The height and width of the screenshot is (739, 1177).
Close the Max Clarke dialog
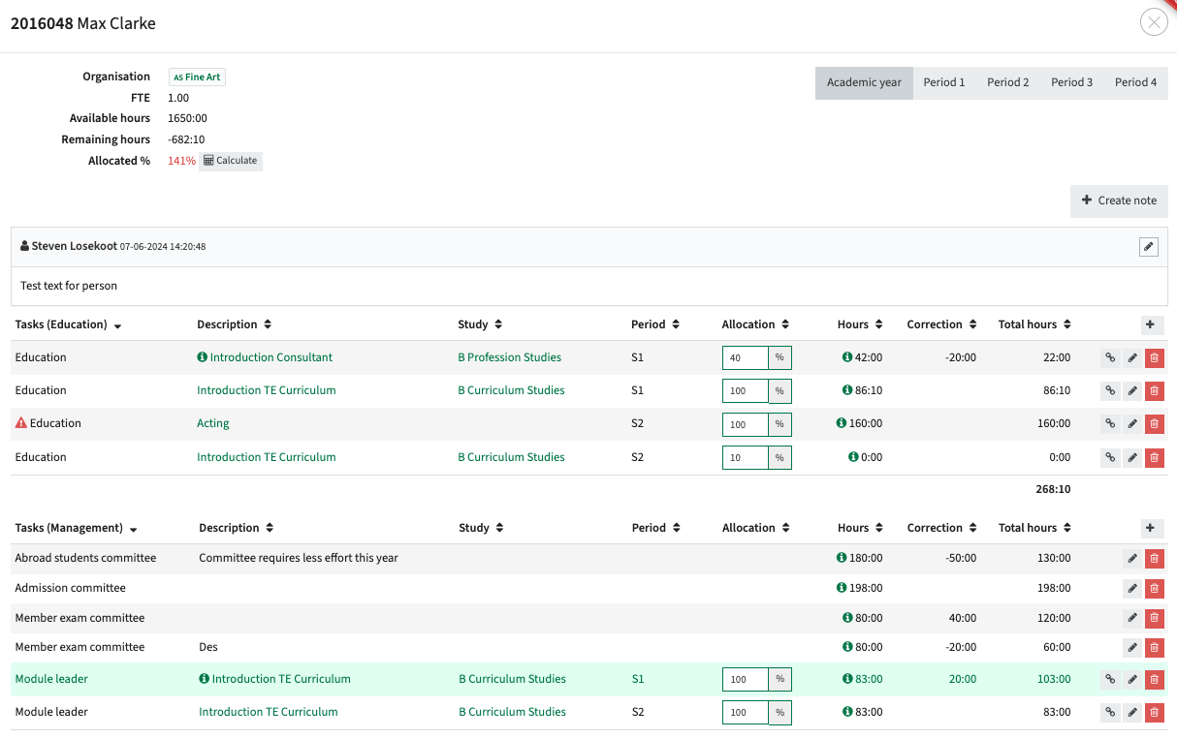[1154, 22]
